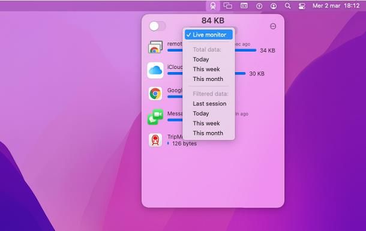Click the TripMode train icon in menu bar
Screen dimensions: 366x231
(212, 6)
